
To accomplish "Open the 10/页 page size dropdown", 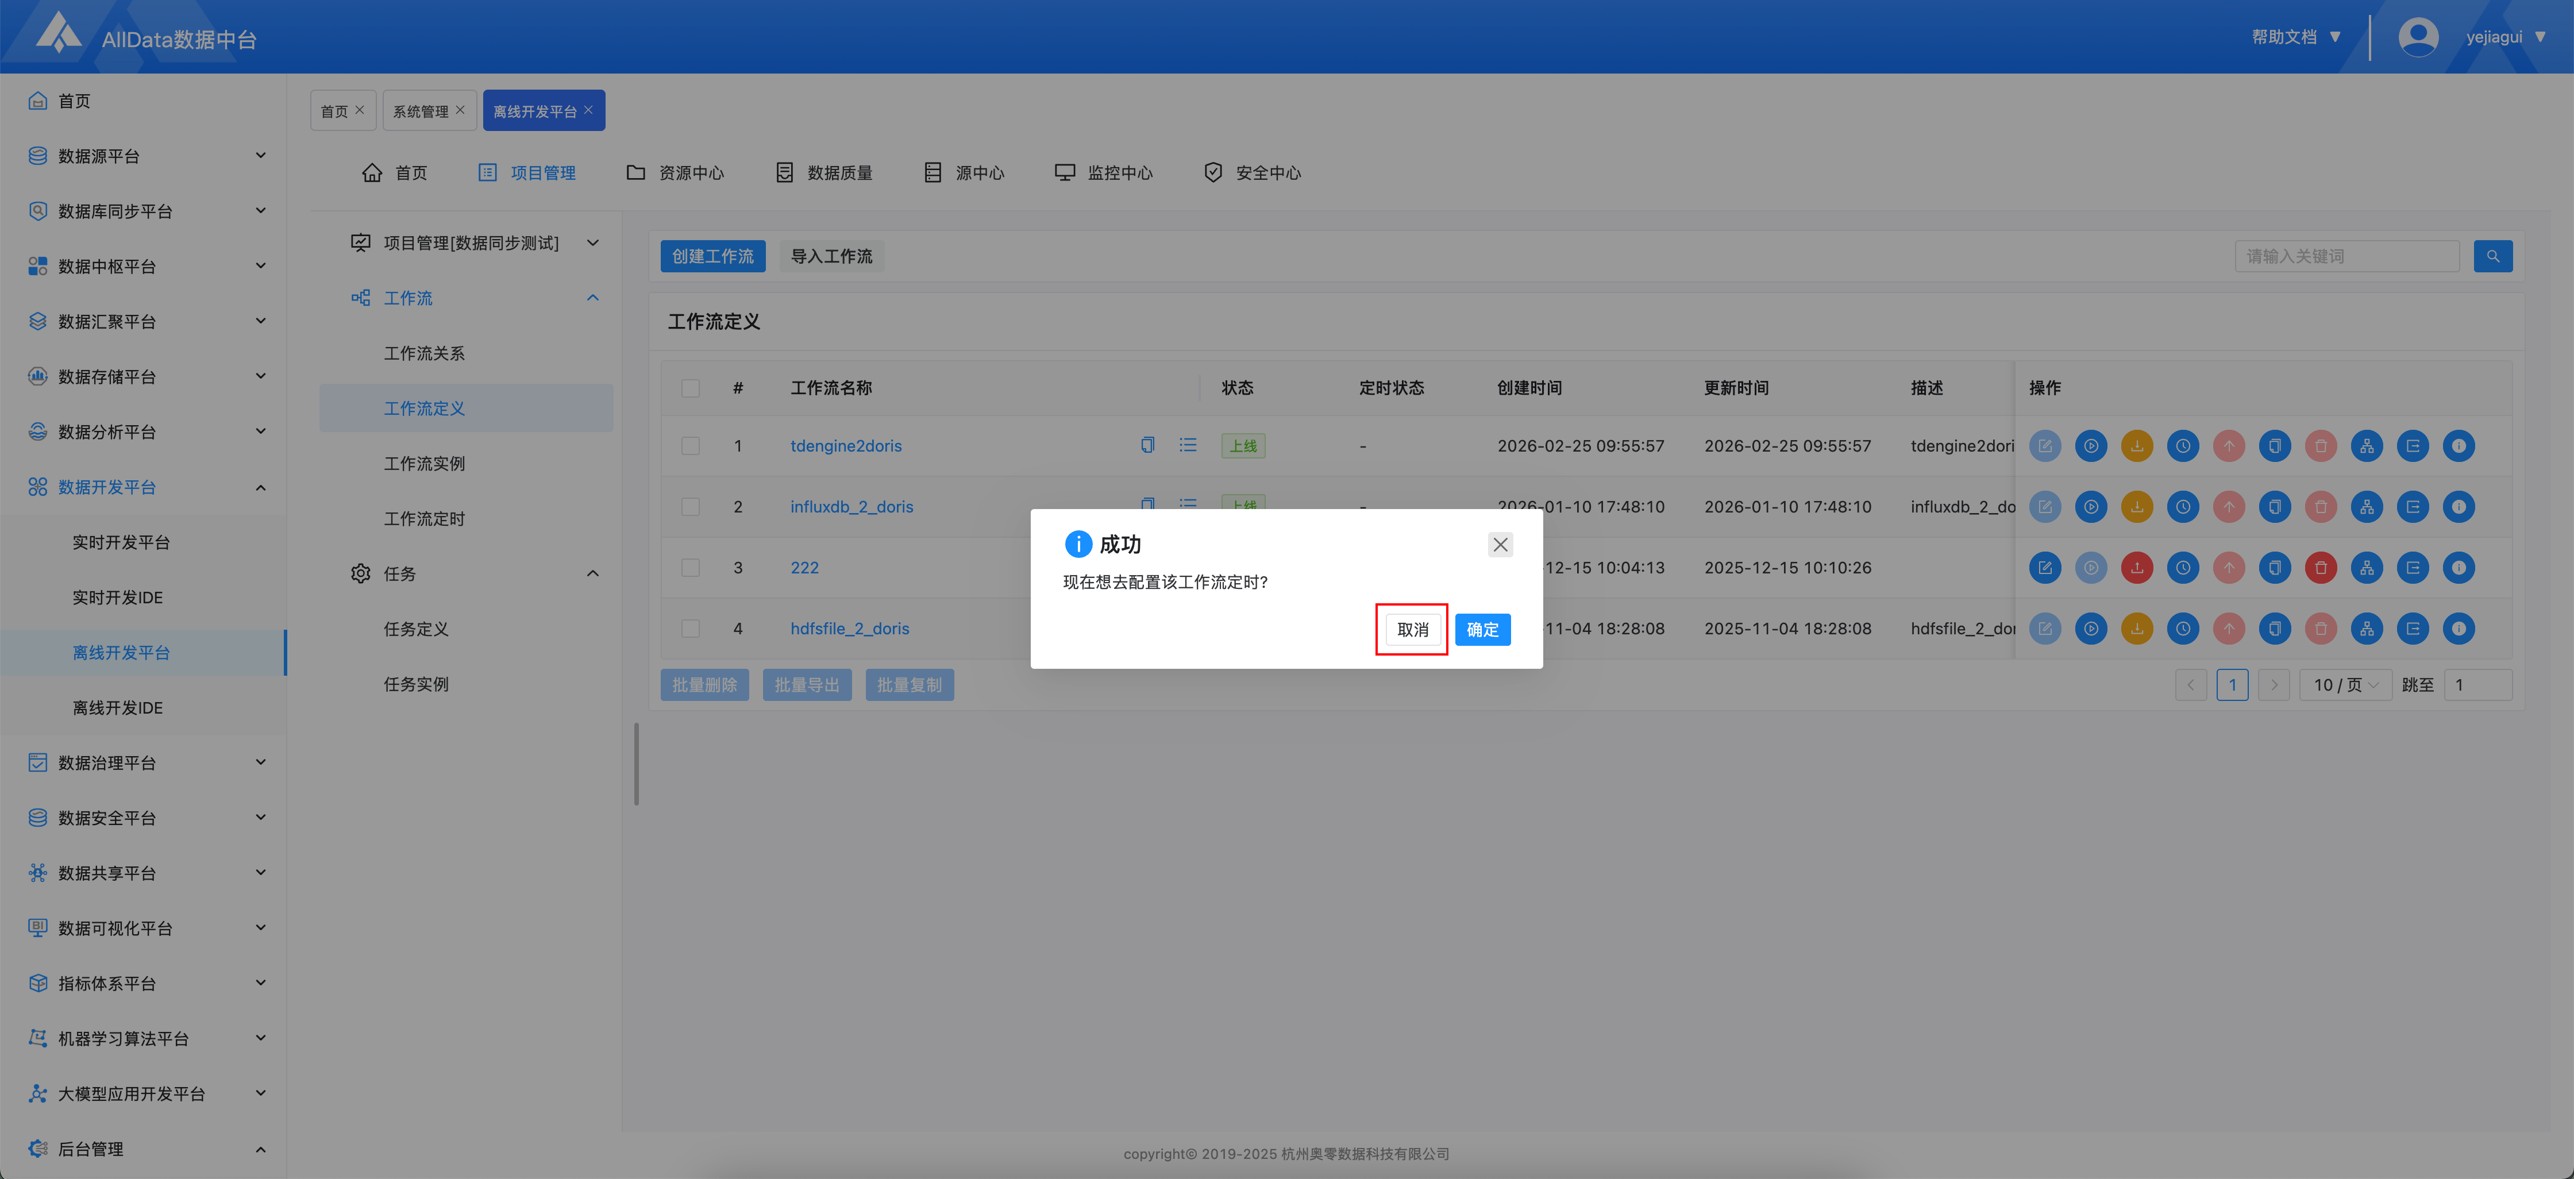I will tap(2344, 684).
